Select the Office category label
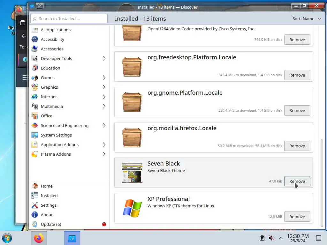Viewport: 327px width, 245px height. pyautogui.click(x=47, y=116)
